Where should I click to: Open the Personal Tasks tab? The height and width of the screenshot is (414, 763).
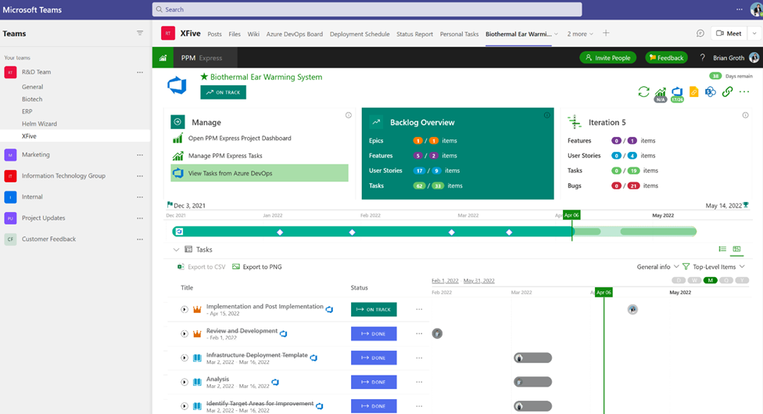coord(460,34)
